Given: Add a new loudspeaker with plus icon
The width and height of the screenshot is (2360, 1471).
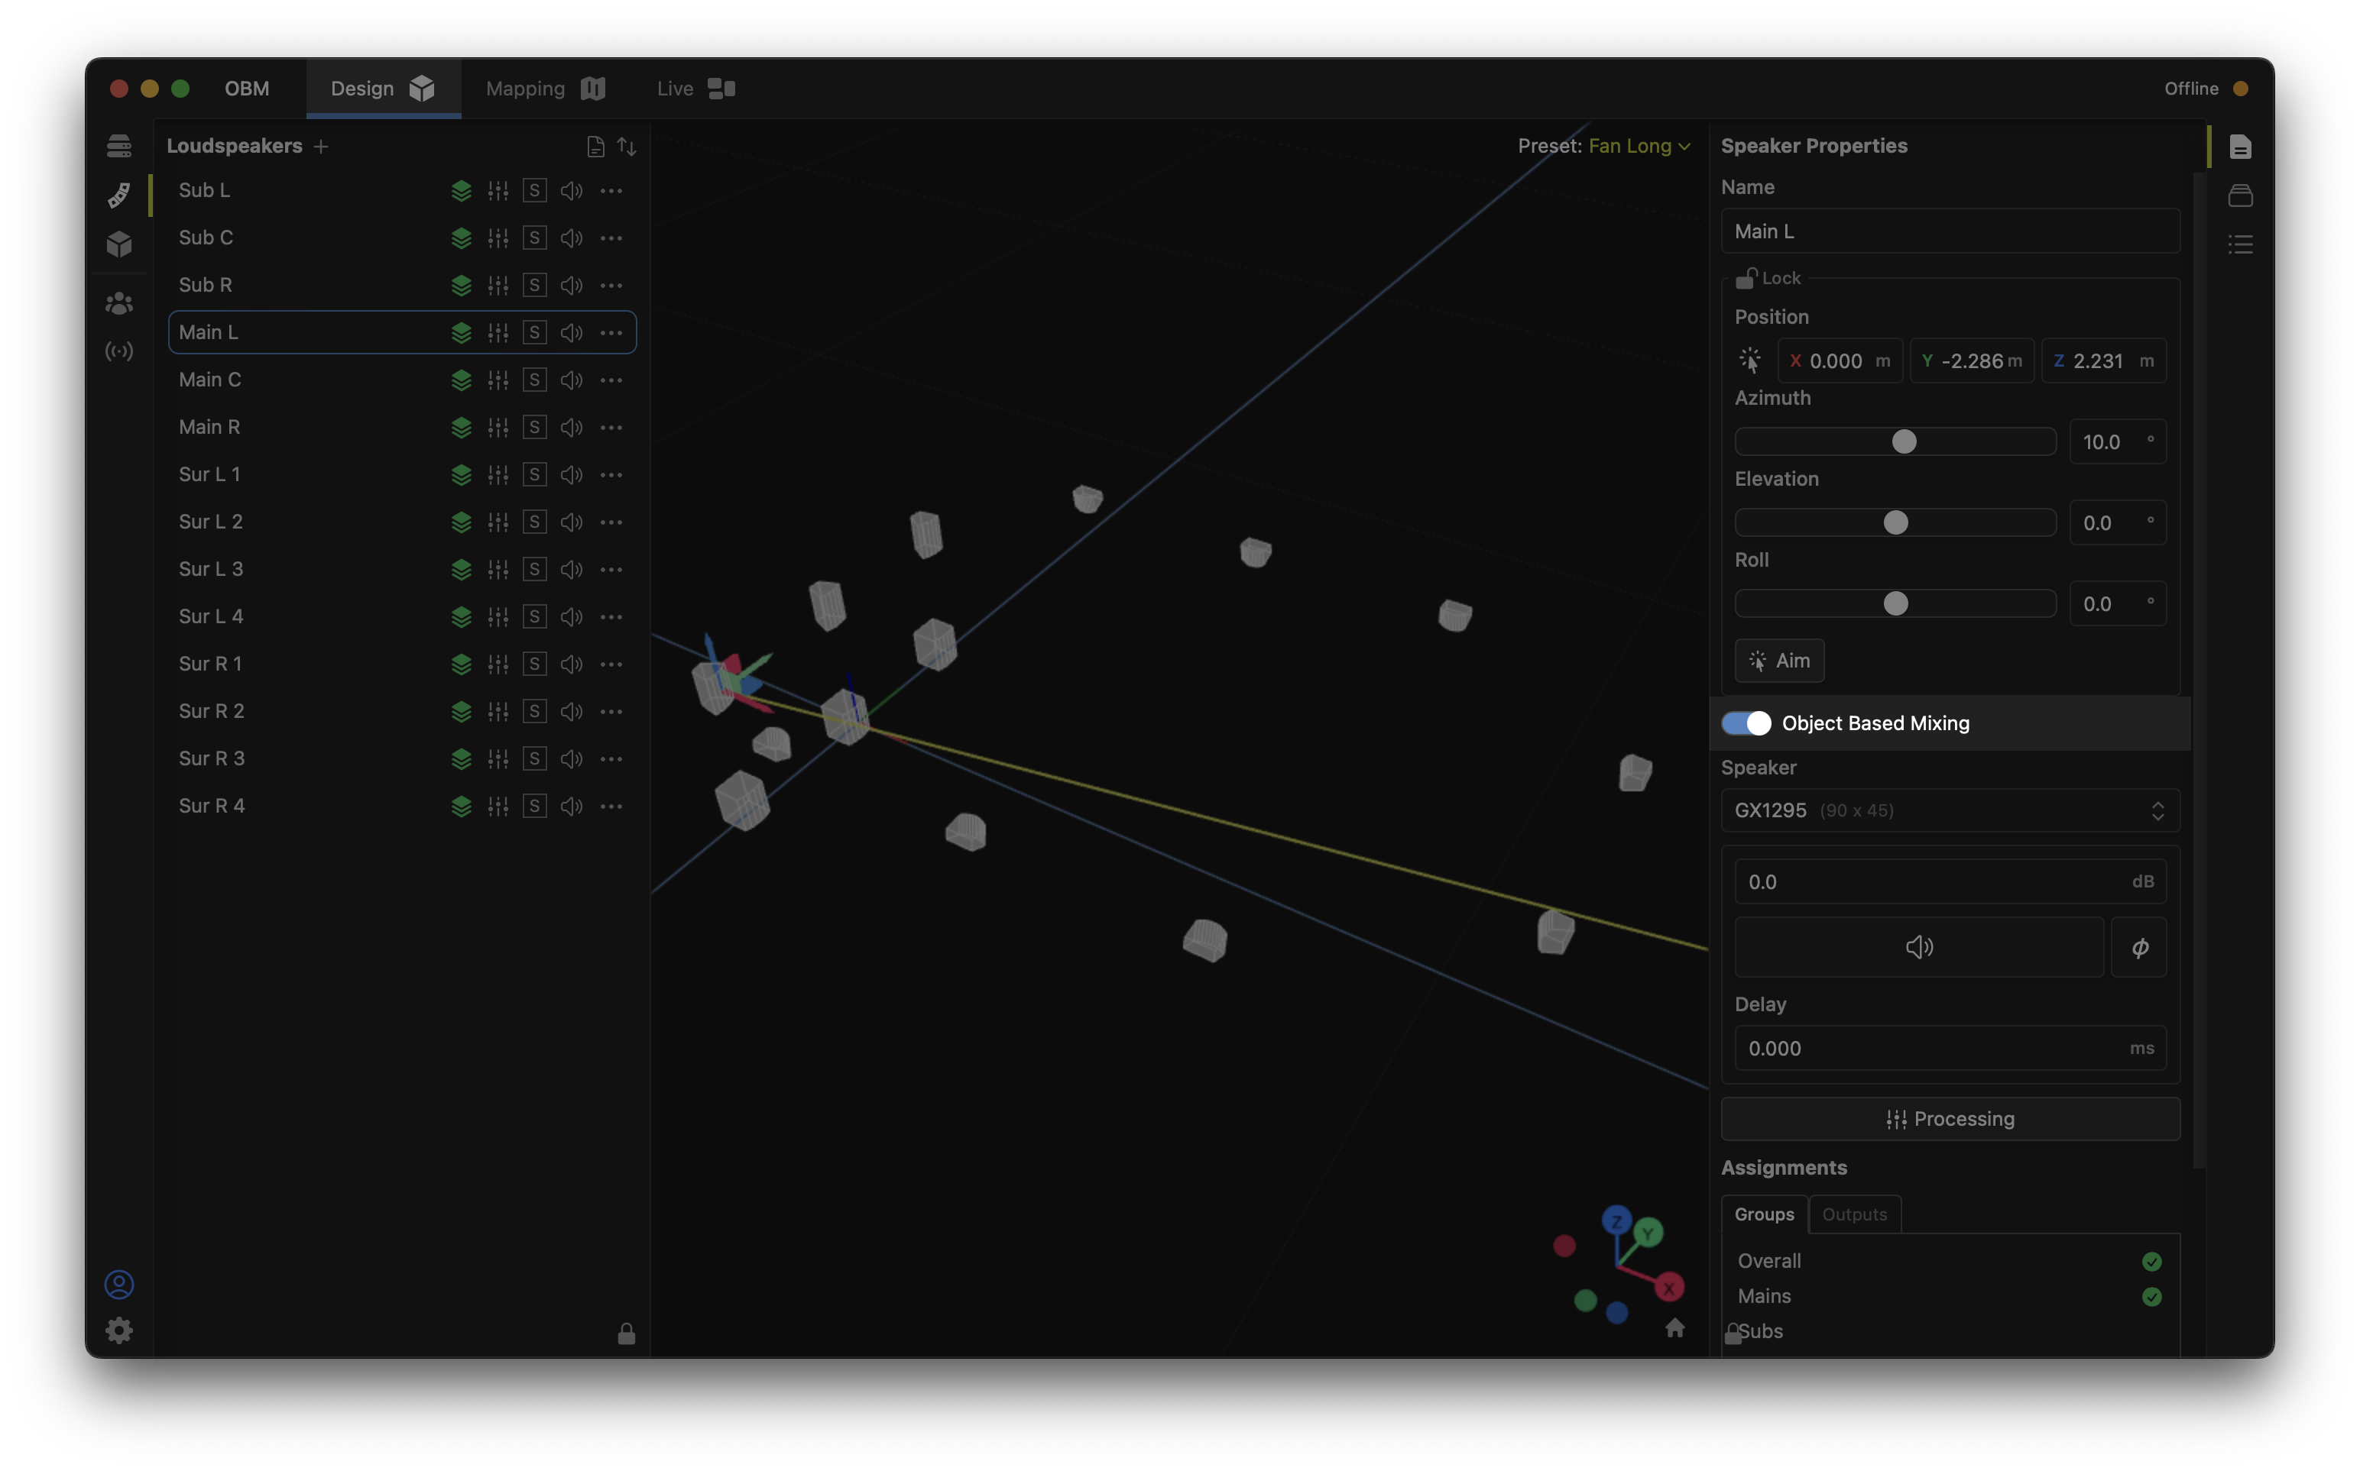Looking at the screenshot, I should click(321, 146).
